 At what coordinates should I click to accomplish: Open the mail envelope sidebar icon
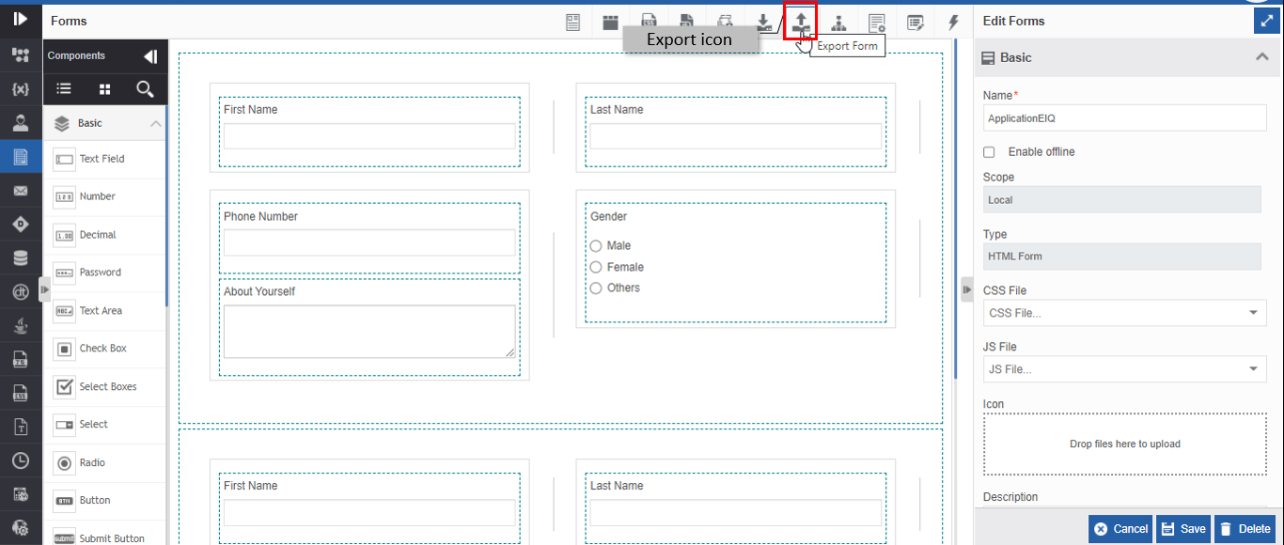tap(21, 191)
